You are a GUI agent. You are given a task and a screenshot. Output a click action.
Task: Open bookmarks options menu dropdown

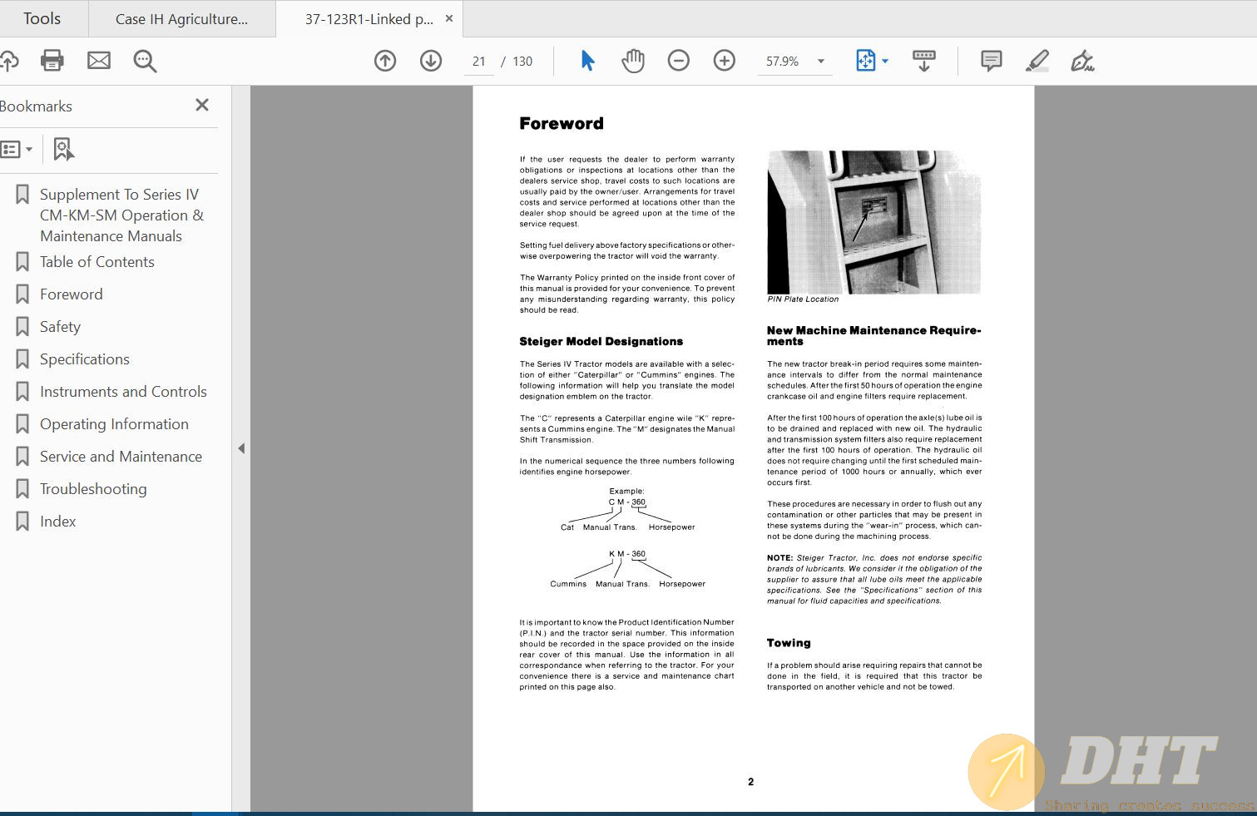pyautogui.click(x=17, y=150)
